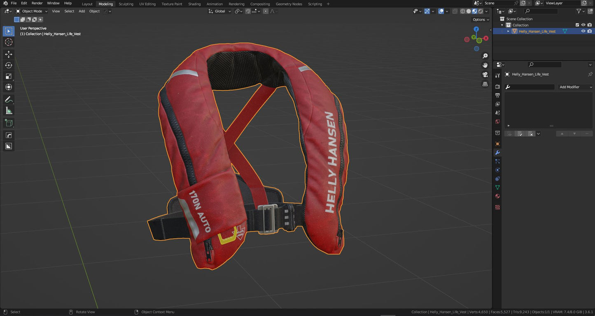Select the Move tool in the viewport toolbar

tap(9, 54)
